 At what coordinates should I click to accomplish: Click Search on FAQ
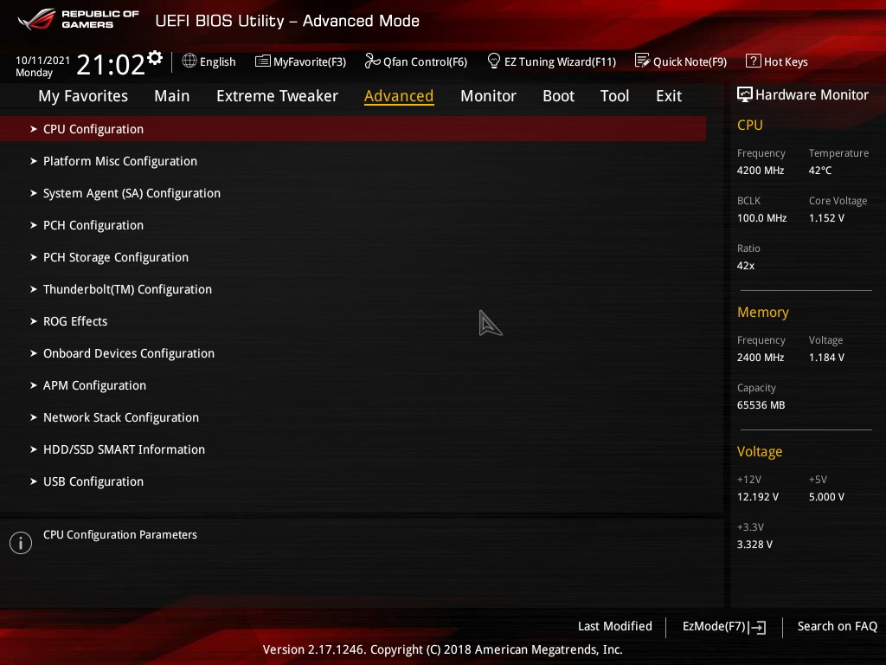[x=838, y=626]
